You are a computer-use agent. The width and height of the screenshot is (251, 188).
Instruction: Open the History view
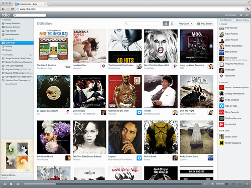coord(9,47)
